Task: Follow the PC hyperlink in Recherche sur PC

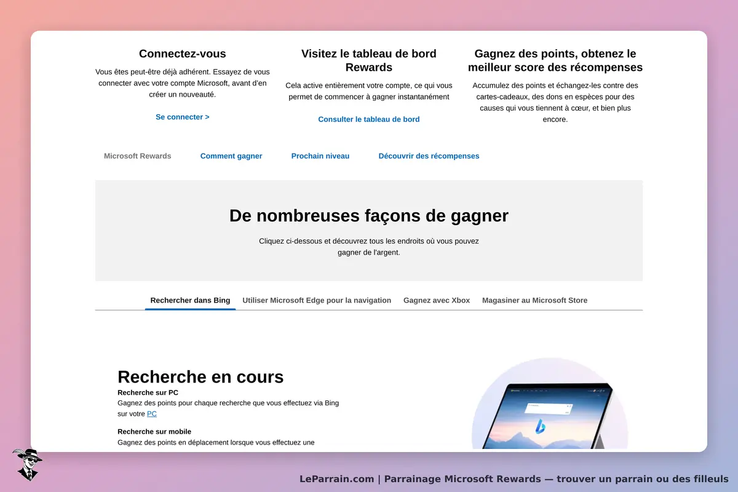Action: point(152,414)
